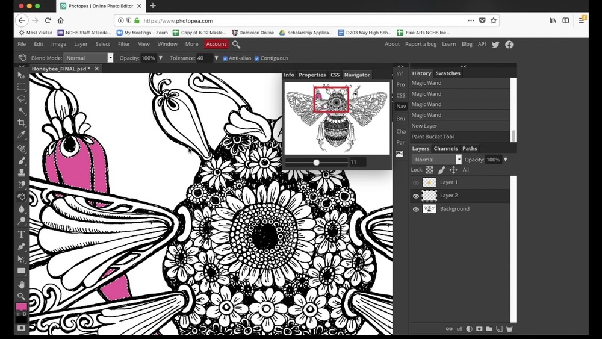The height and width of the screenshot is (339, 602).
Task: Select the Eyedropper tool
Action: point(21,135)
